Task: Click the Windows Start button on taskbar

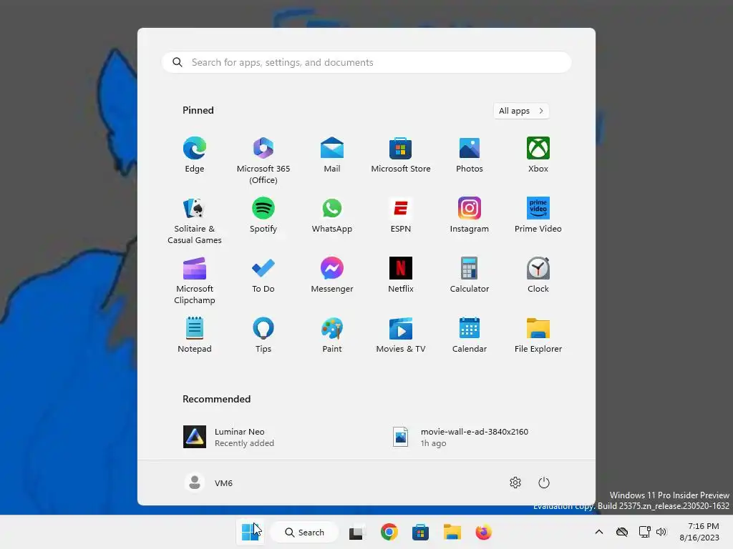Action: pos(250,532)
